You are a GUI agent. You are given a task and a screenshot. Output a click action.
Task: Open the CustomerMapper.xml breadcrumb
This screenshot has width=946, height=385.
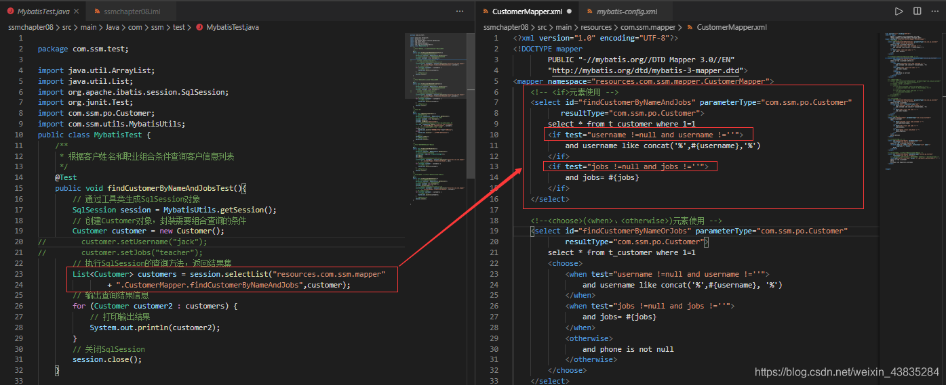click(x=727, y=27)
